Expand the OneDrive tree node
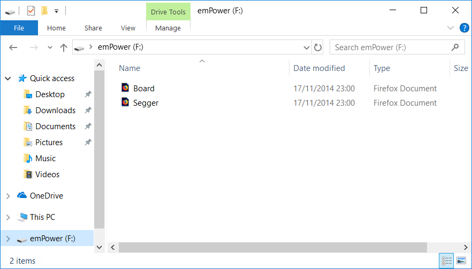The height and width of the screenshot is (269, 472). click(8, 196)
